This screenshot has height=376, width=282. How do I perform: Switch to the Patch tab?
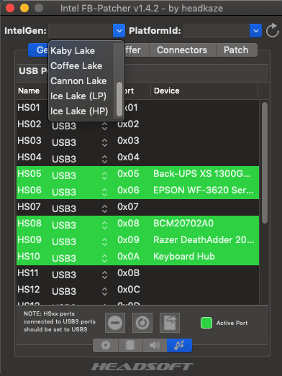click(x=236, y=50)
